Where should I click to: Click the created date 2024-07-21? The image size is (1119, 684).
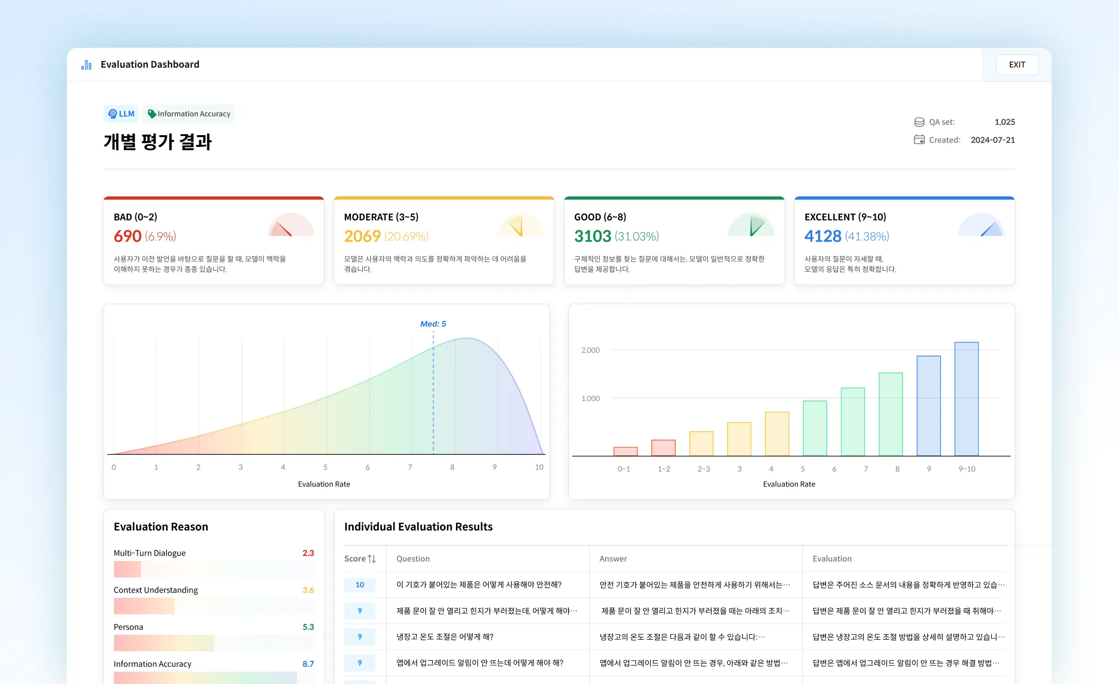pyautogui.click(x=993, y=140)
